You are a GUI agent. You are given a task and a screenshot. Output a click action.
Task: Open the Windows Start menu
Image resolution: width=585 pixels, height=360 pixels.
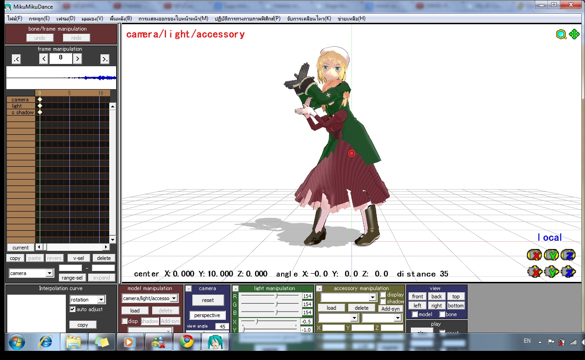(x=17, y=342)
